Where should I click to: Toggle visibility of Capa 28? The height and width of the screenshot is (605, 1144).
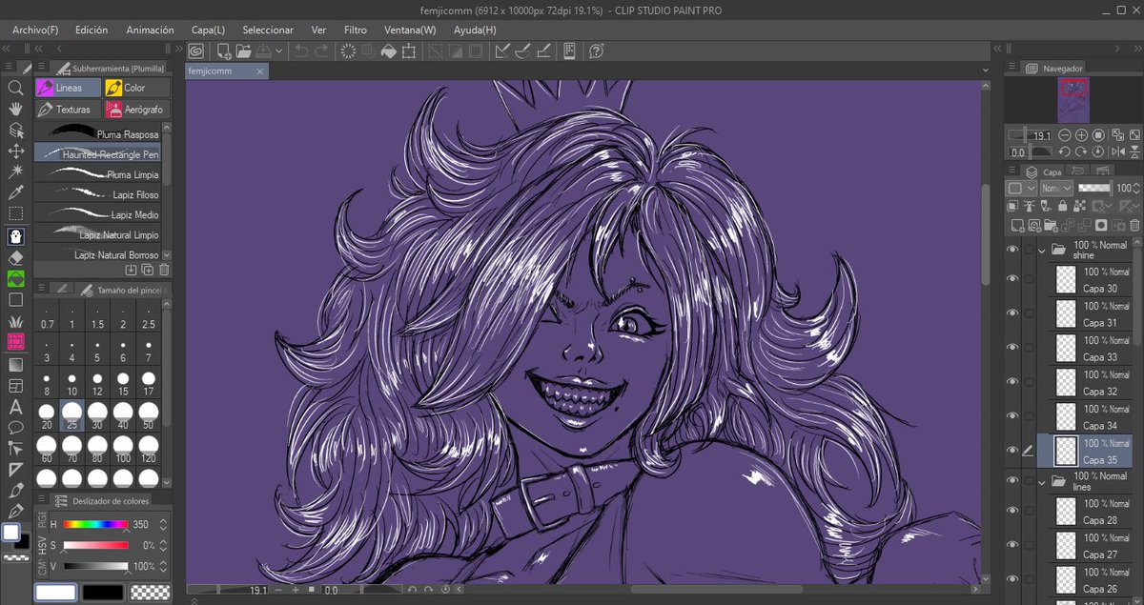(1013, 511)
